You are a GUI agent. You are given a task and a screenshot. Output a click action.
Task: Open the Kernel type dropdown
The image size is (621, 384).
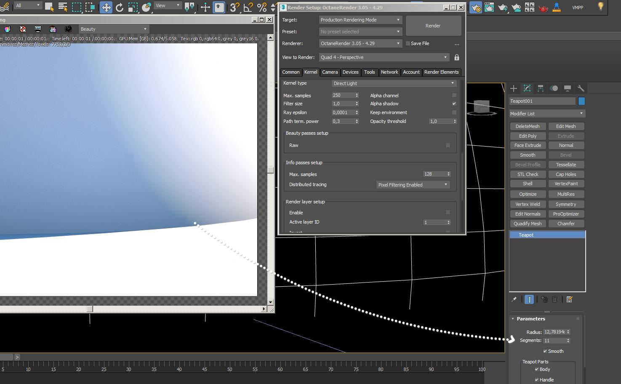[394, 83]
